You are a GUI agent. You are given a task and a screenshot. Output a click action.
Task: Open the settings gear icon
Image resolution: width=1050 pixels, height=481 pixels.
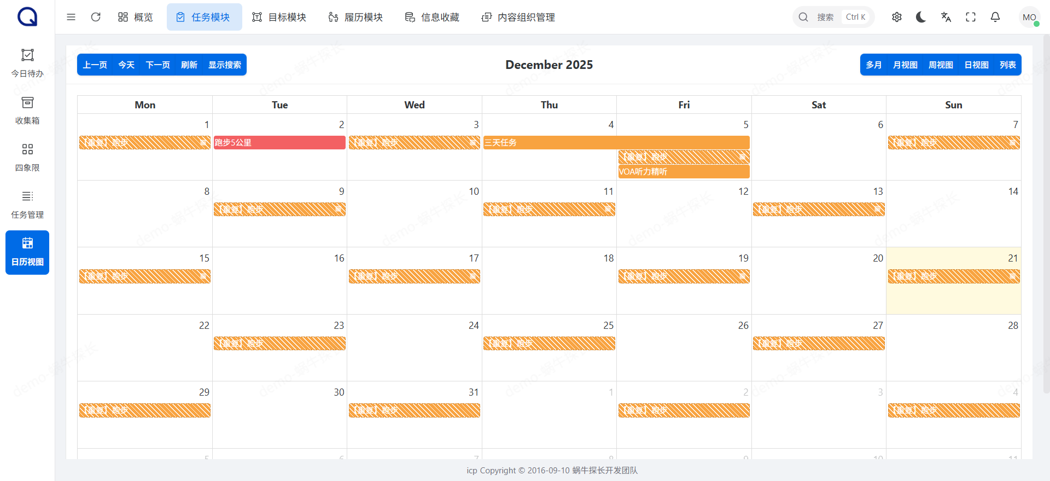coord(897,17)
